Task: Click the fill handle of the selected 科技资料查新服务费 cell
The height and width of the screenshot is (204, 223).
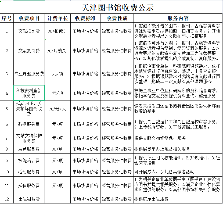Action: click(x=45, y=101)
